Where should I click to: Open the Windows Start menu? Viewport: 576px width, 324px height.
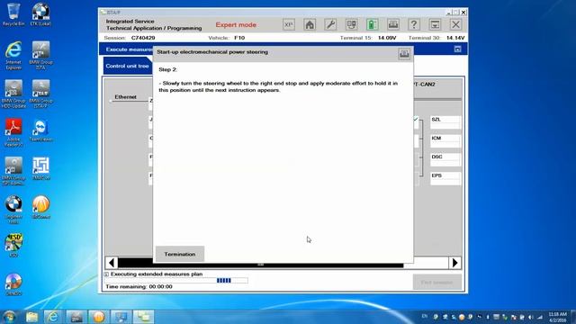click(x=9, y=317)
